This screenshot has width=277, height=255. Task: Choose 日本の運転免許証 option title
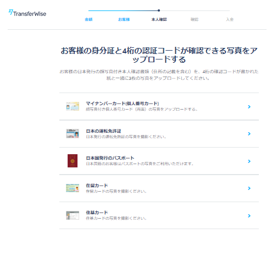[103, 131]
